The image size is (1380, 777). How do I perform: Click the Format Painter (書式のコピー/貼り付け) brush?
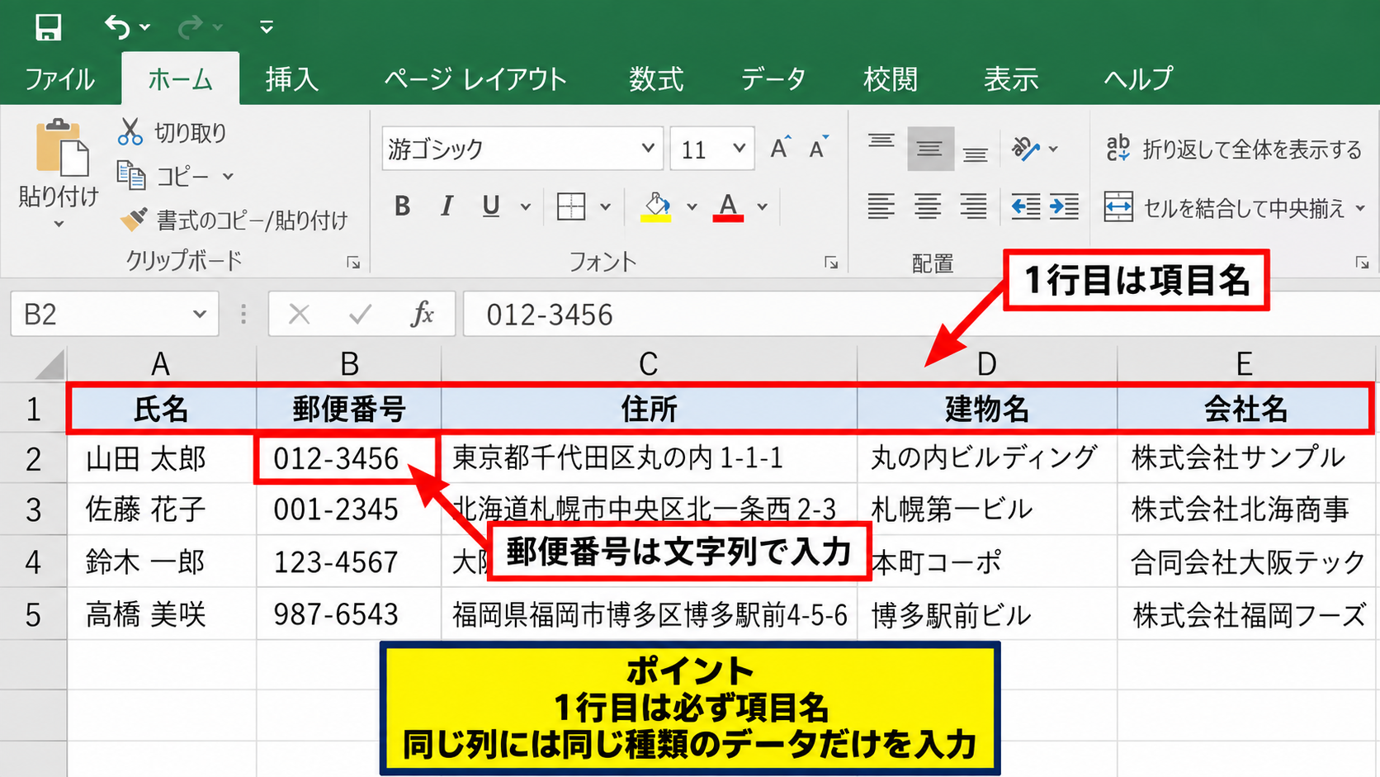(x=134, y=219)
